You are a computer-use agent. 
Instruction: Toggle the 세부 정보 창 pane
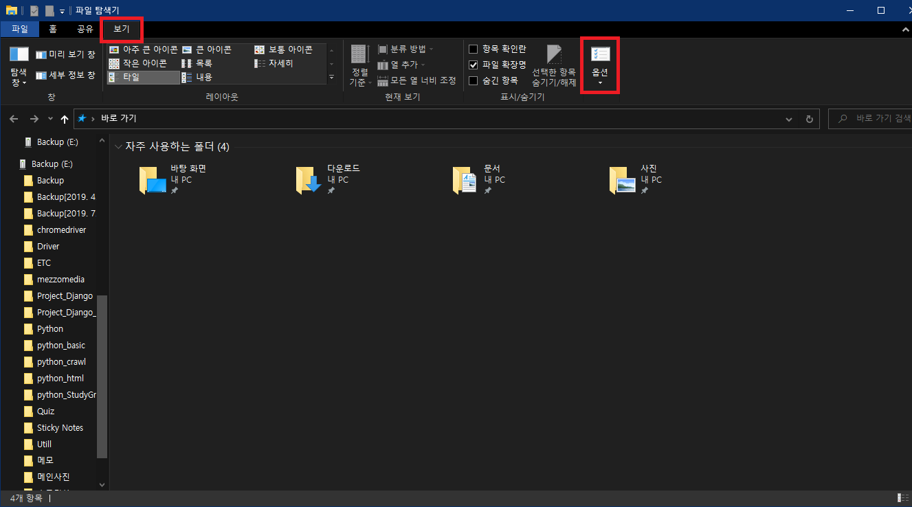[65, 75]
